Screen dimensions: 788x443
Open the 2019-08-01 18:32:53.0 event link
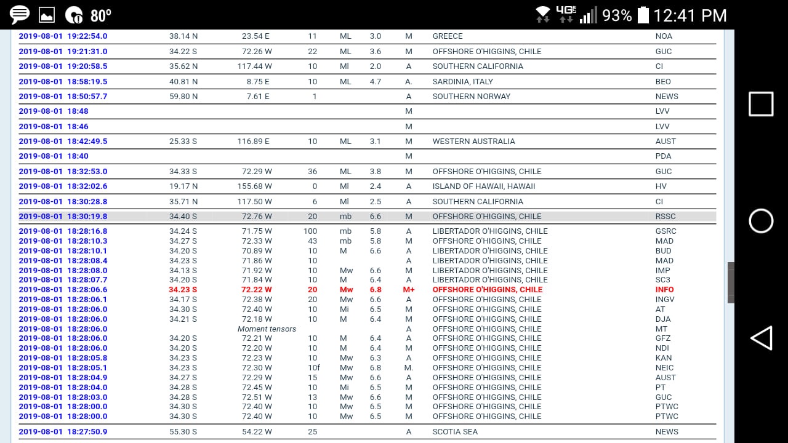pyautogui.click(x=63, y=172)
